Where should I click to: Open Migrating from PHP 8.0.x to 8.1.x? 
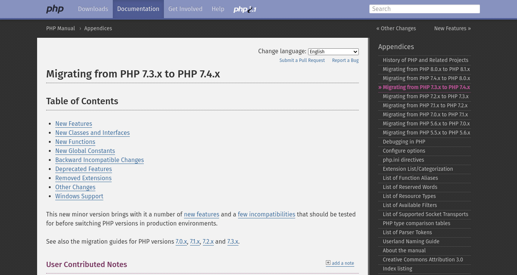[426, 70]
